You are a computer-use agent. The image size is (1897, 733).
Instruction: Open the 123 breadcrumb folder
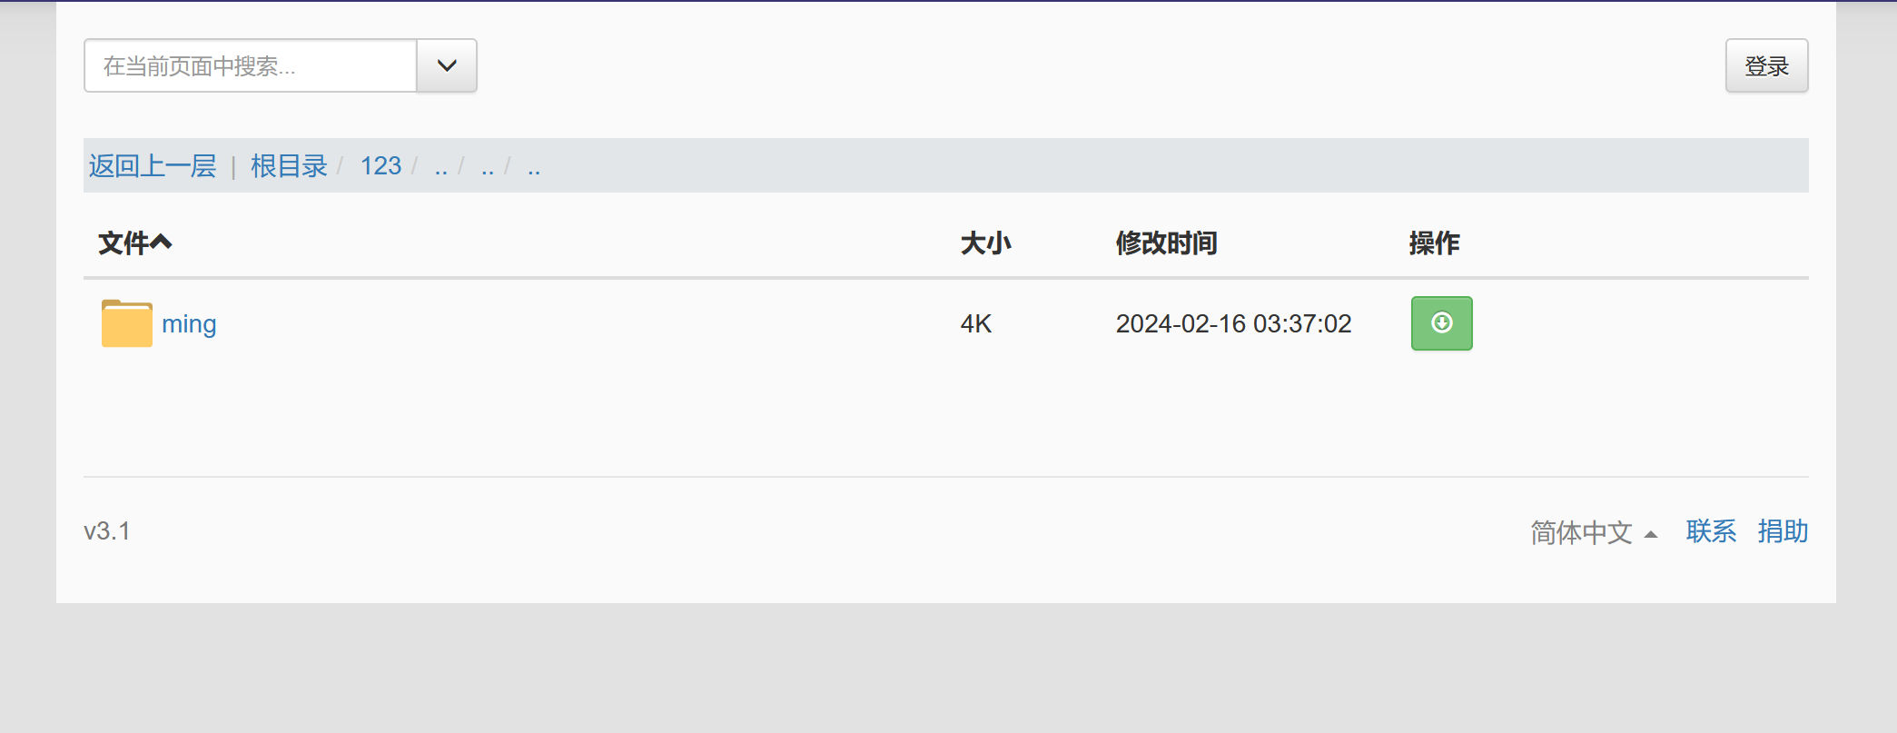(x=380, y=166)
